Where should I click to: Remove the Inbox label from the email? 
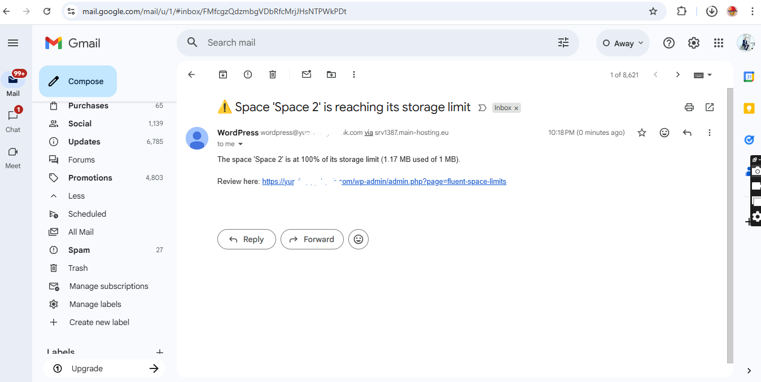pos(516,108)
